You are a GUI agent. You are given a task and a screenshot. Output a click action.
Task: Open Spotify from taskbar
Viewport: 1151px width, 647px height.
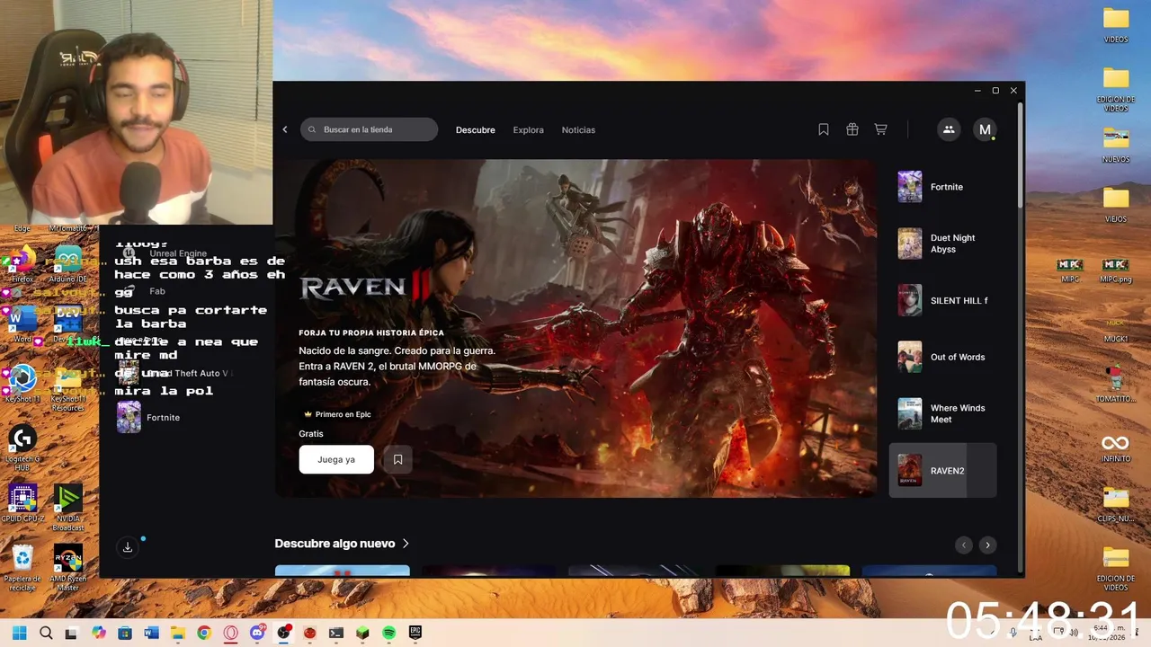click(388, 633)
